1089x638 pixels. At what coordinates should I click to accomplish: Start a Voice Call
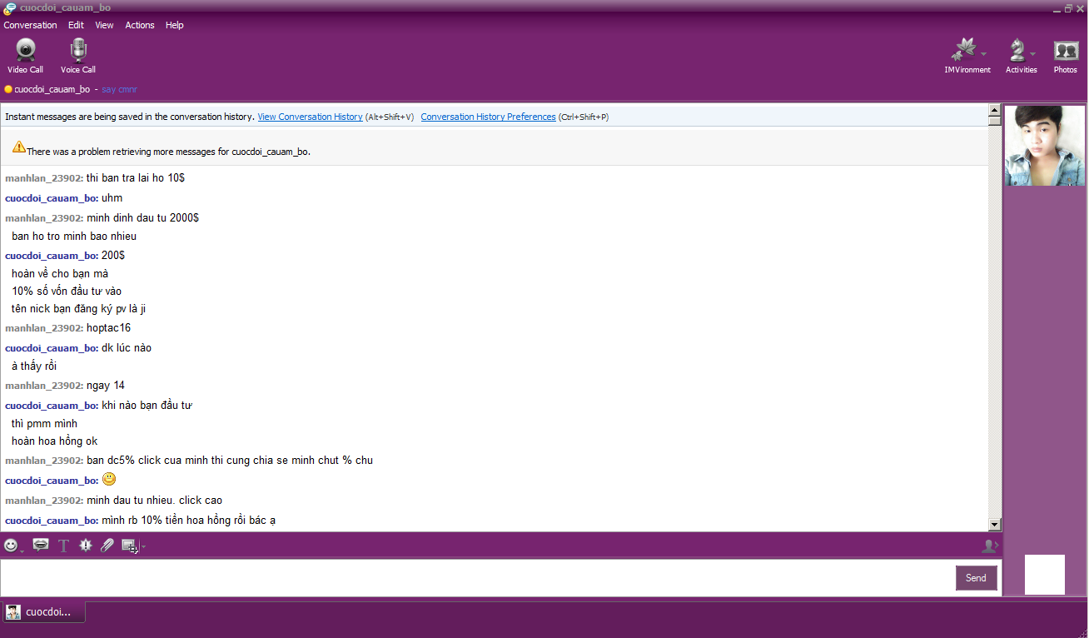pos(78,57)
